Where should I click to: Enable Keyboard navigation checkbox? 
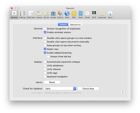click(x=45, y=77)
